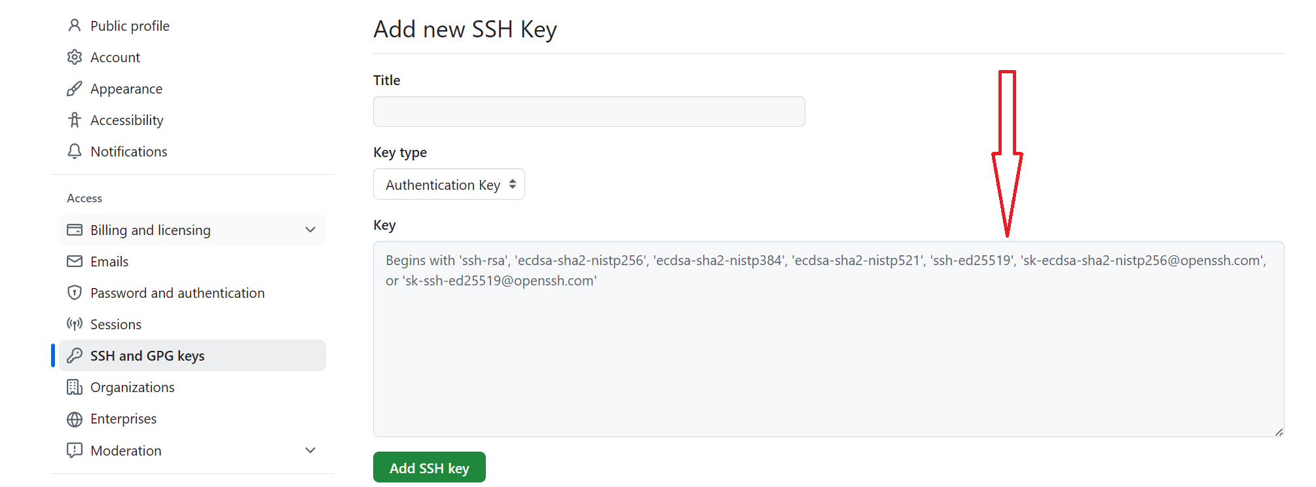1316x487 pixels.
Task: Click the Notifications bell icon
Action: (x=75, y=151)
